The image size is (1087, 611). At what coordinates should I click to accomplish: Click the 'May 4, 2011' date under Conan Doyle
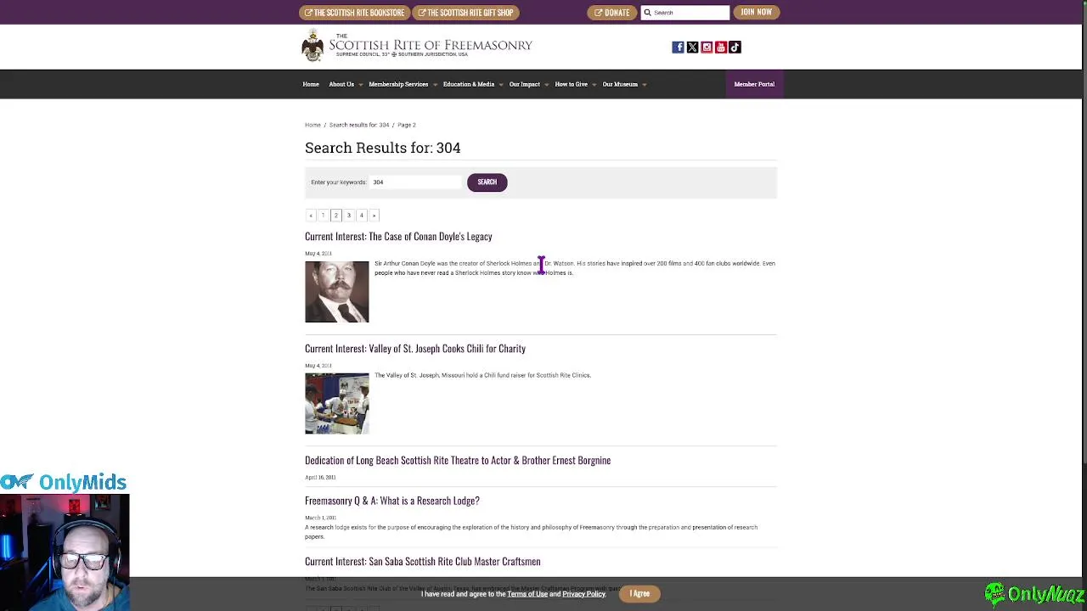(x=318, y=254)
